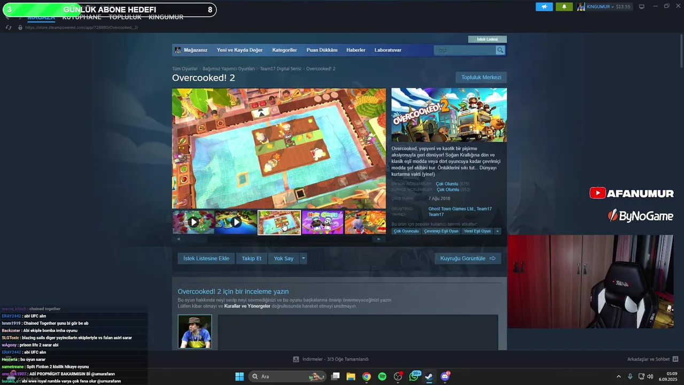Open File Explorer from taskbar
Image resolution: width=684 pixels, height=385 pixels.
pyautogui.click(x=351, y=376)
